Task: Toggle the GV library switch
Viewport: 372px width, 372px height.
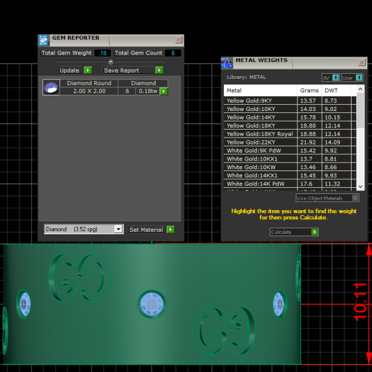Action: click(x=335, y=77)
